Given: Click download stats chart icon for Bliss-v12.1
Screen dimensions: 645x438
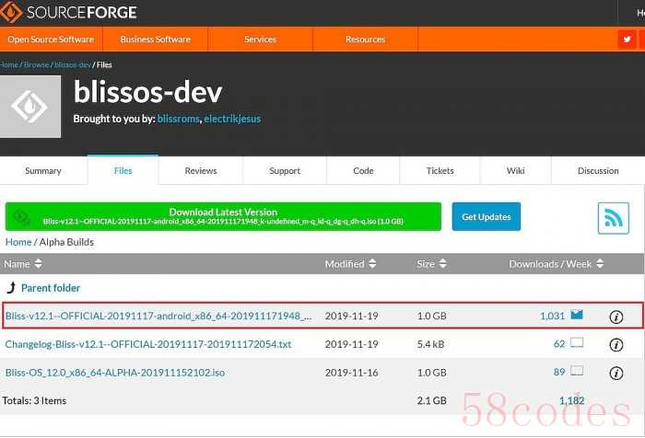Looking at the screenshot, I should pos(577,316).
